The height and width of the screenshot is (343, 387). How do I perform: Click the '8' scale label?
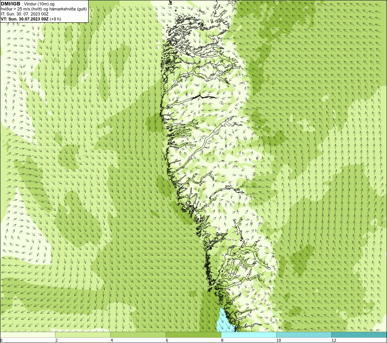coord(223,340)
